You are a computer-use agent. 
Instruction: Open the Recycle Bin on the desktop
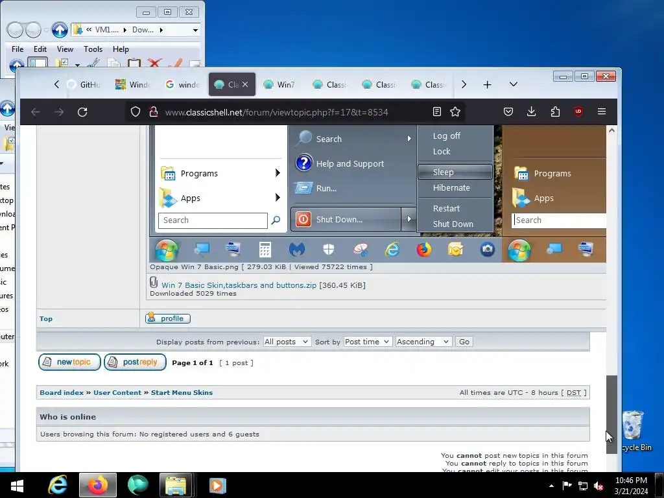[634, 431]
